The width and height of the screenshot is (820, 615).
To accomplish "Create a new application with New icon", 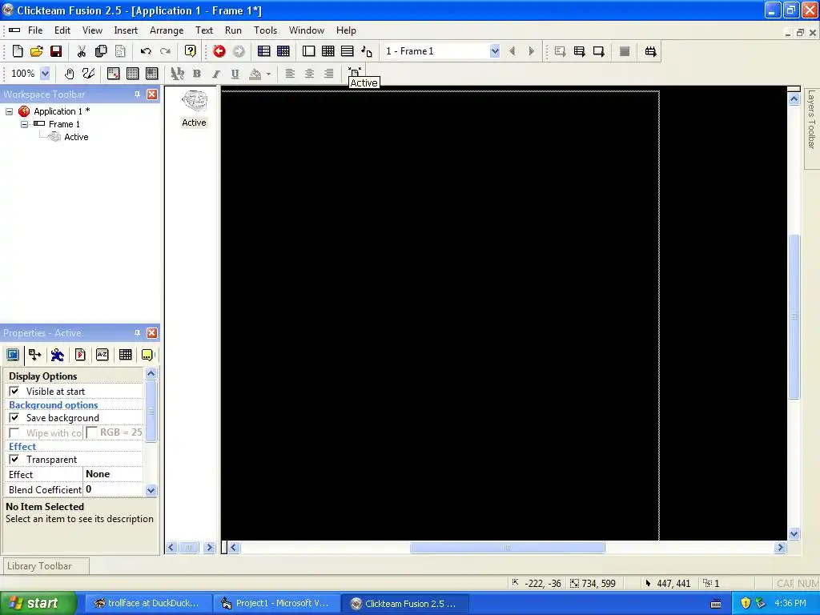I will tap(18, 51).
